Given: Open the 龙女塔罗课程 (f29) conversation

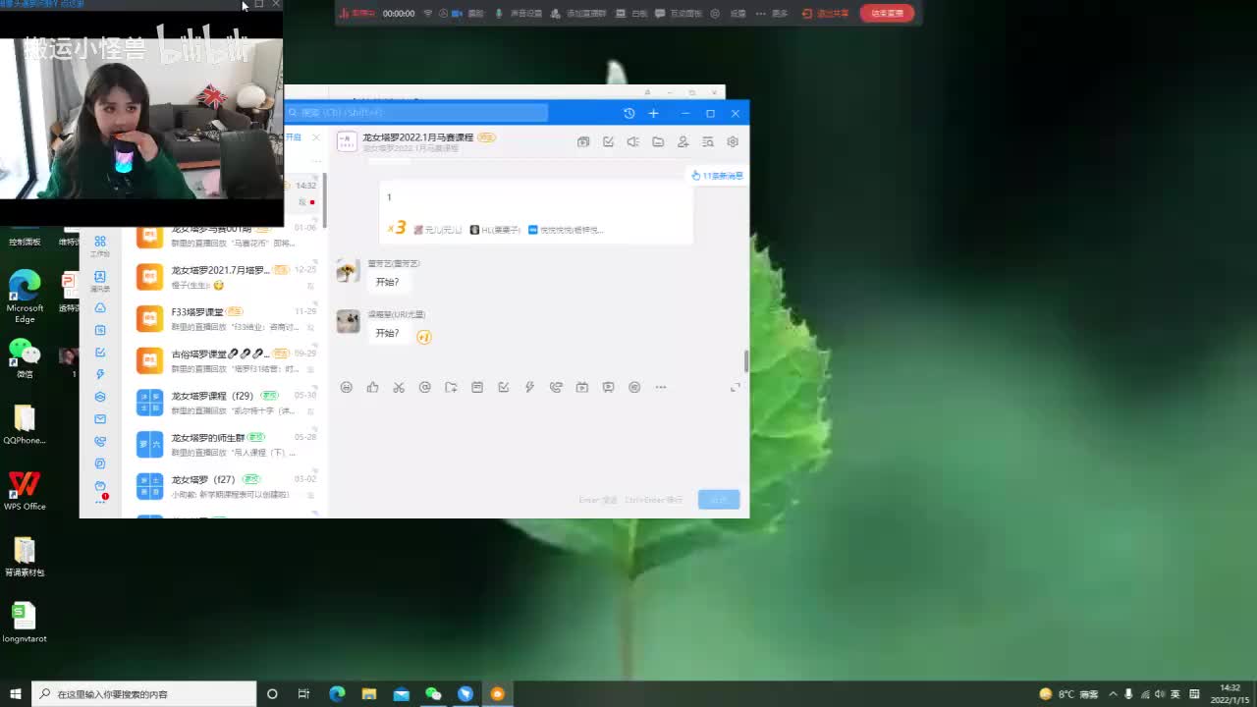Looking at the screenshot, I should click(x=226, y=403).
